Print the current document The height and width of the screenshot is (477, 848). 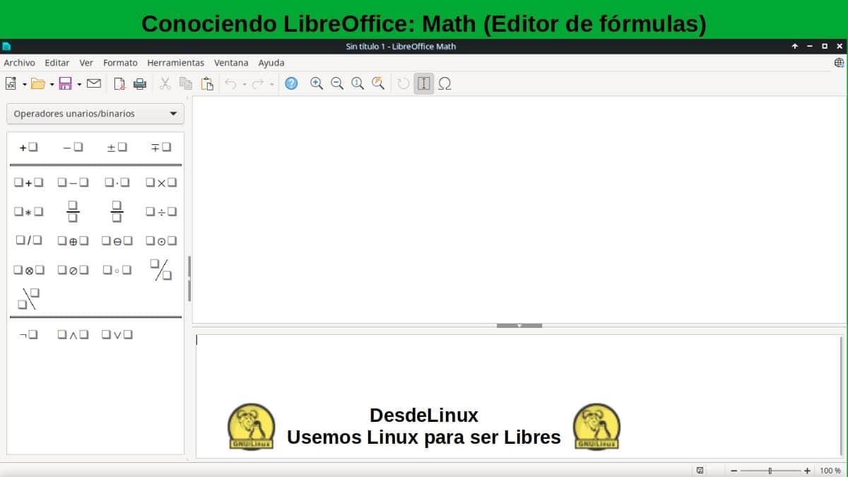click(141, 83)
